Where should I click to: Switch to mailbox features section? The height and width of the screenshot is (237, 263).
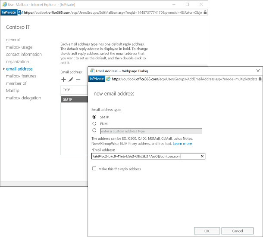pos(21,76)
